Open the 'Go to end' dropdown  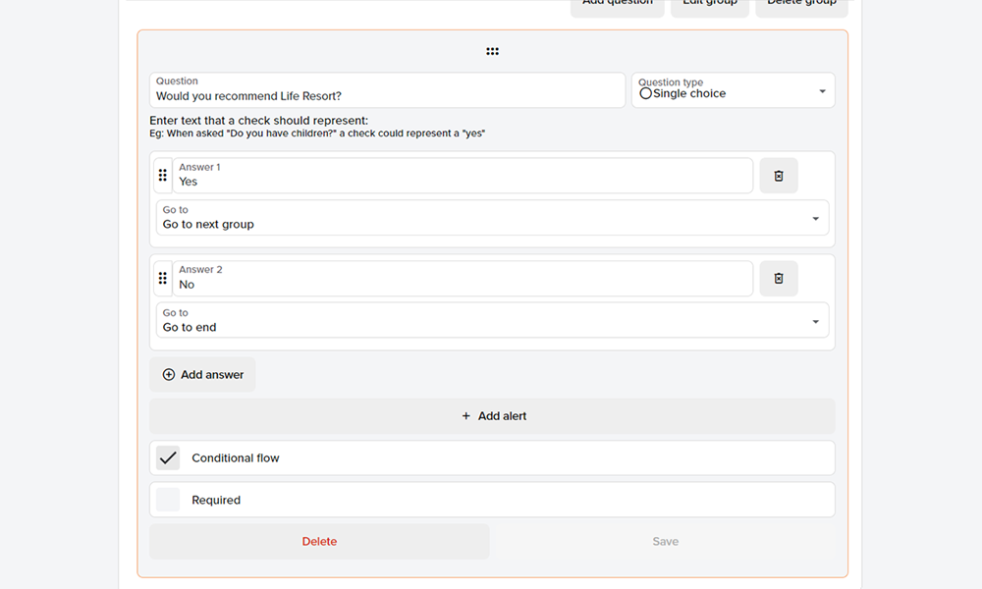tap(492, 320)
